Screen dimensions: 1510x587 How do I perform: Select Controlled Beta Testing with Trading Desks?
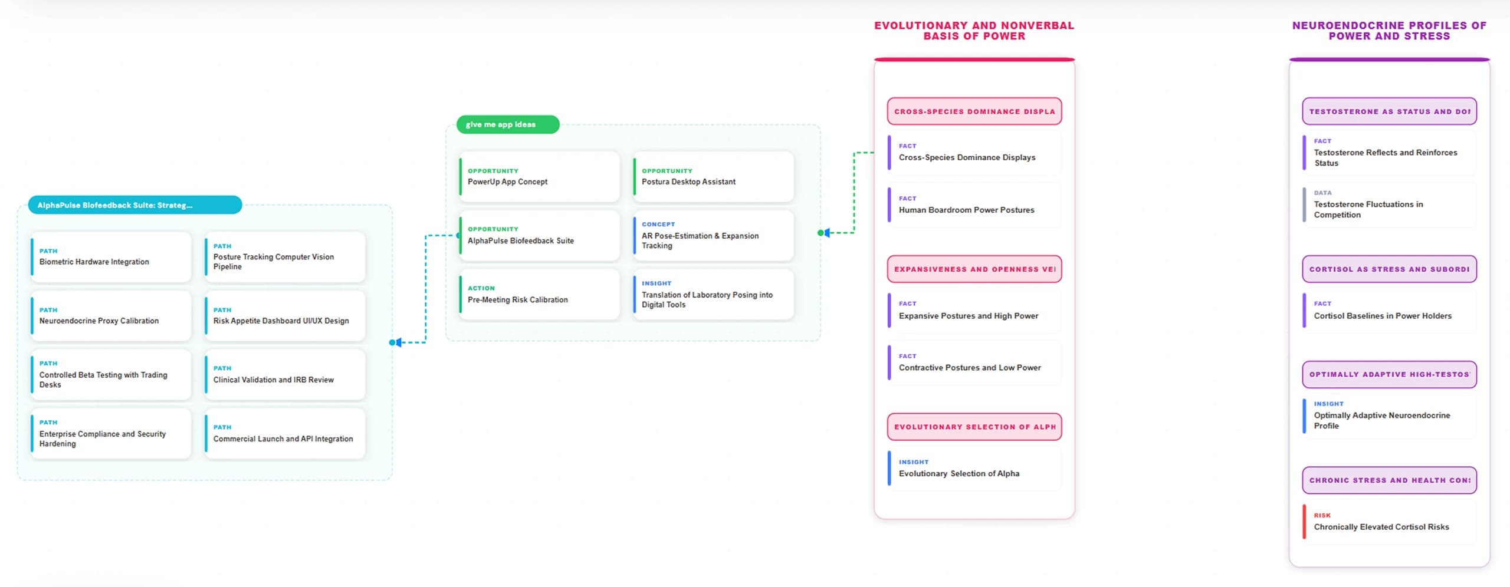[x=111, y=375]
